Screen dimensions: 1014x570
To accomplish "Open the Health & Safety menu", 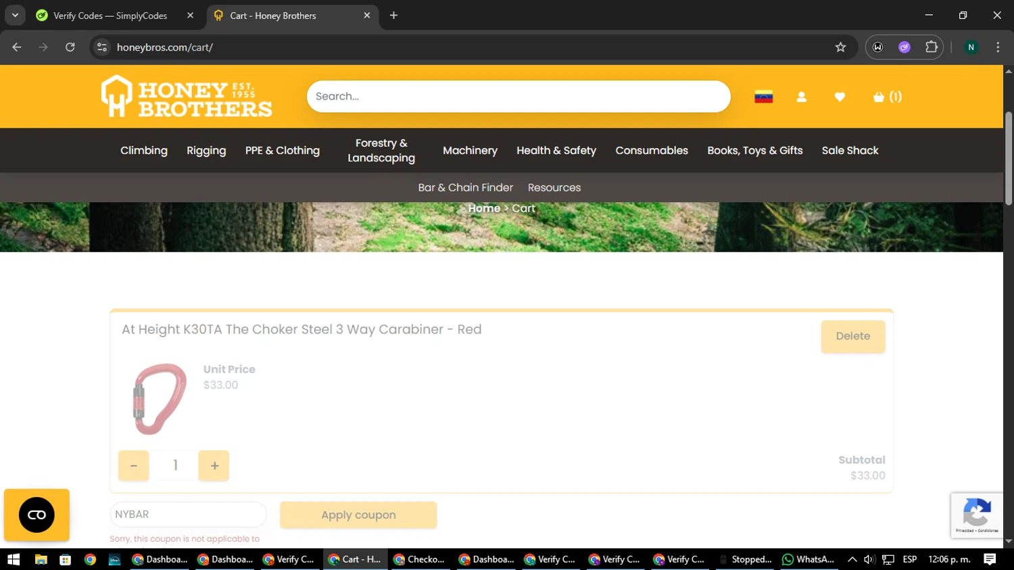I will pyautogui.click(x=556, y=150).
